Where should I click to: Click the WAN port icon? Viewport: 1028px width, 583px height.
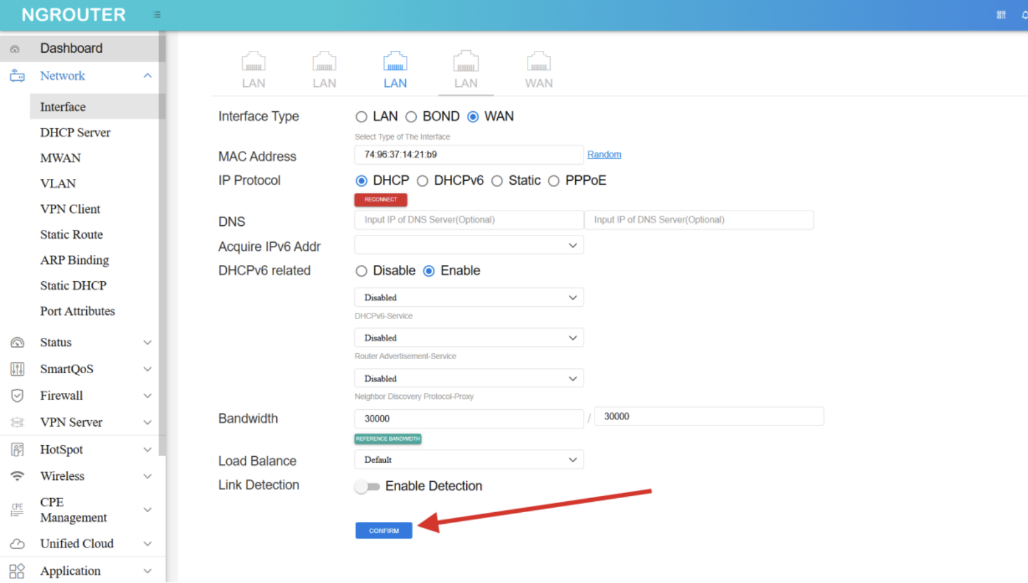[538, 62]
